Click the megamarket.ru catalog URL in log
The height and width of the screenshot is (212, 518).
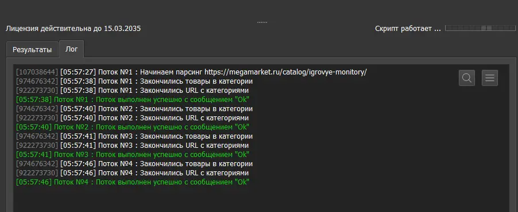[x=285, y=72]
